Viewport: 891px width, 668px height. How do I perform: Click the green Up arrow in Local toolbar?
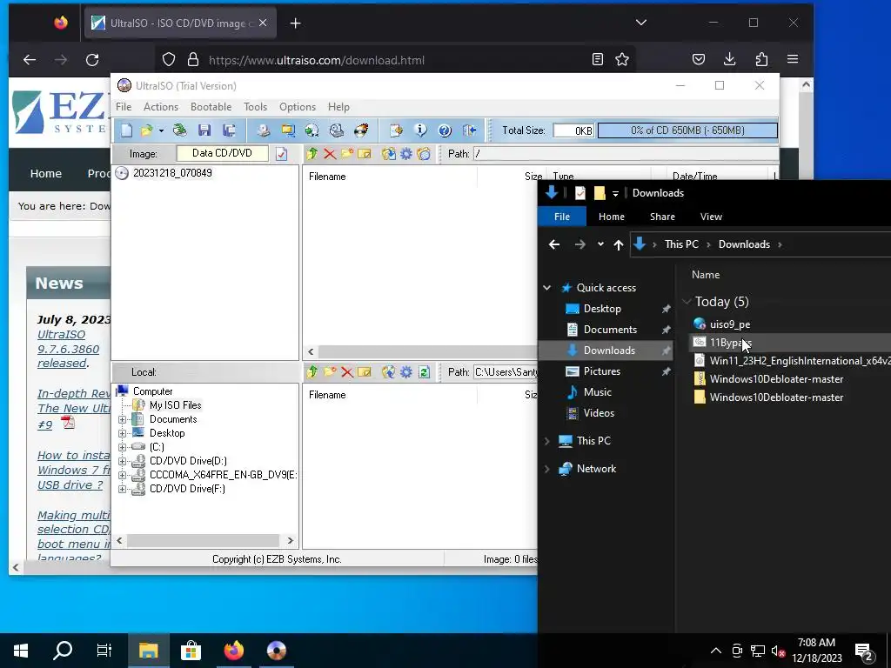coord(312,372)
